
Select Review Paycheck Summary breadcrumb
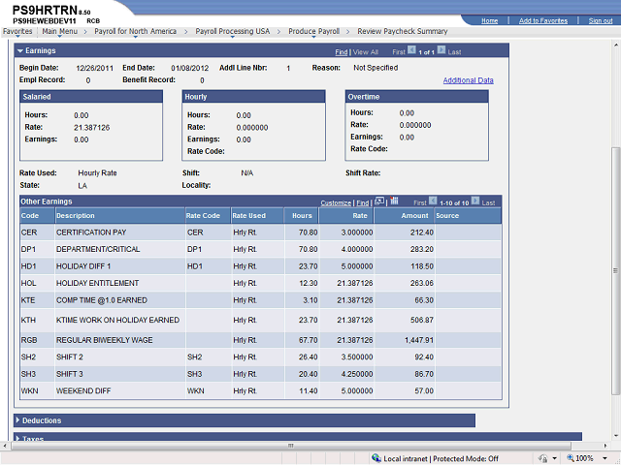pos(403,31)
